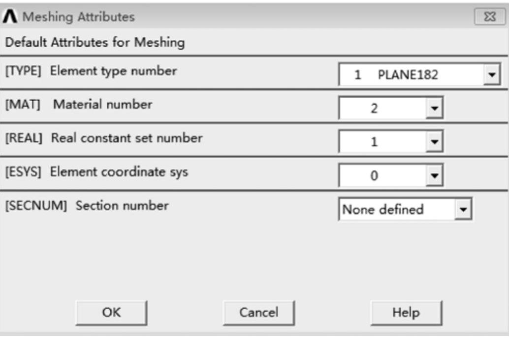Click the Material number value box showing 2

pos(381,109)
